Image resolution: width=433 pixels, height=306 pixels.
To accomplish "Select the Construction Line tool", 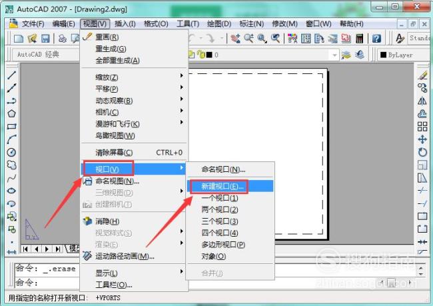I will tap(11, 88).
